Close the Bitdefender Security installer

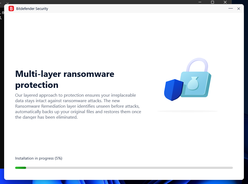[239, 9]
